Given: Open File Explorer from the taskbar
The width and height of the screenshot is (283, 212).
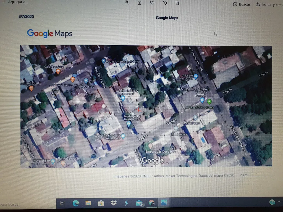Looking at the screenshot, I should [x=88, y=203].
